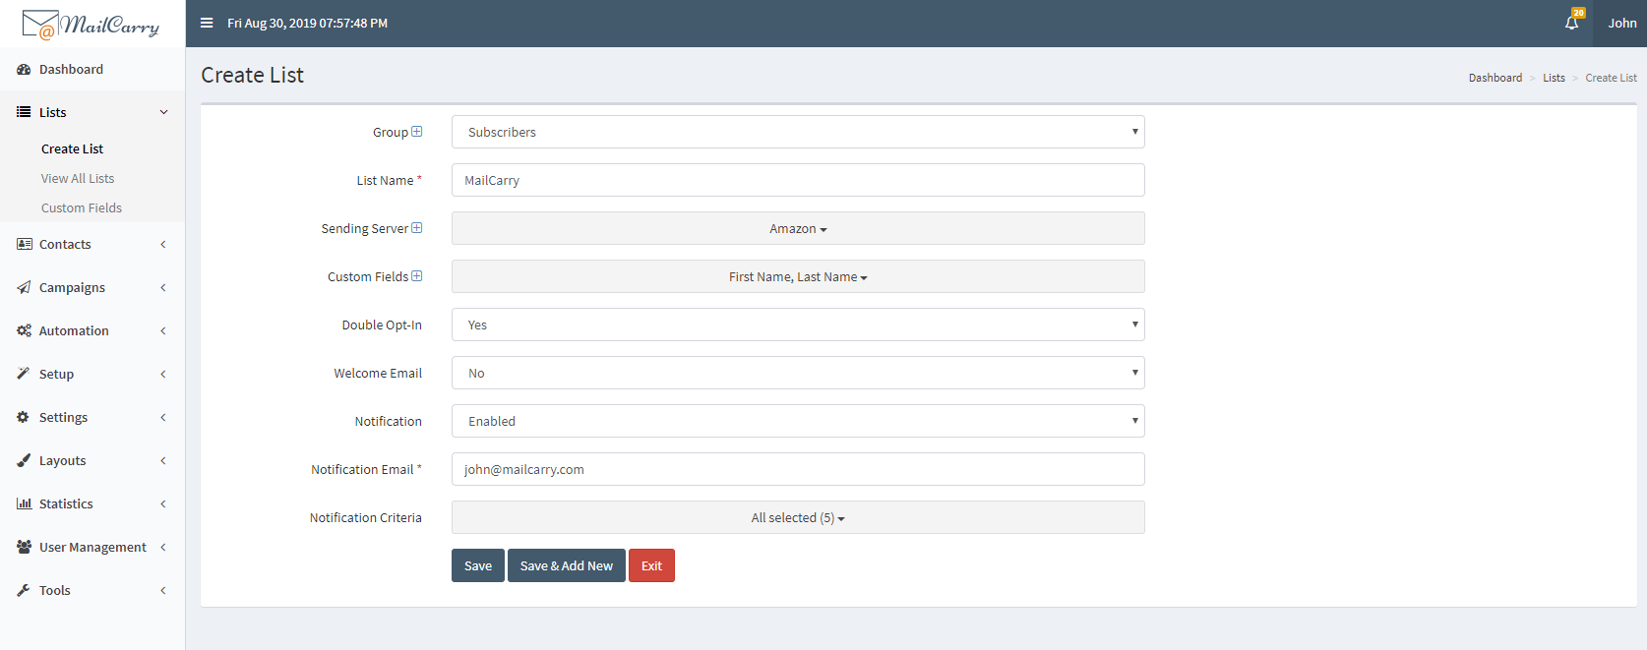This screenshot has width=1647, height=650.
Task: Click the plus icon next to Group
Action: [x=417, y=132]
